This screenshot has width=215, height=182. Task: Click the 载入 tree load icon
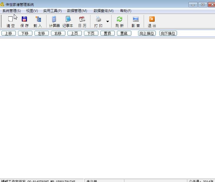[38, 22]
